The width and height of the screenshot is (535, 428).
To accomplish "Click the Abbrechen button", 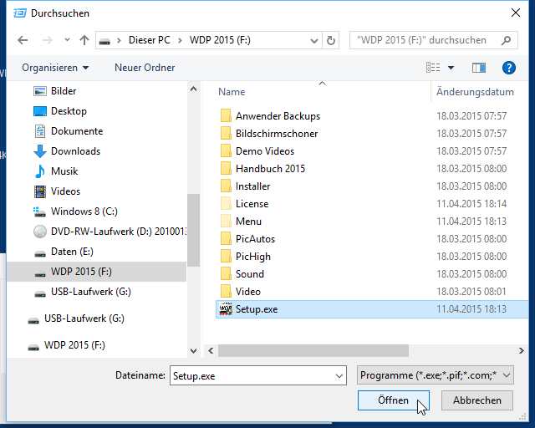I will (477, 400).
